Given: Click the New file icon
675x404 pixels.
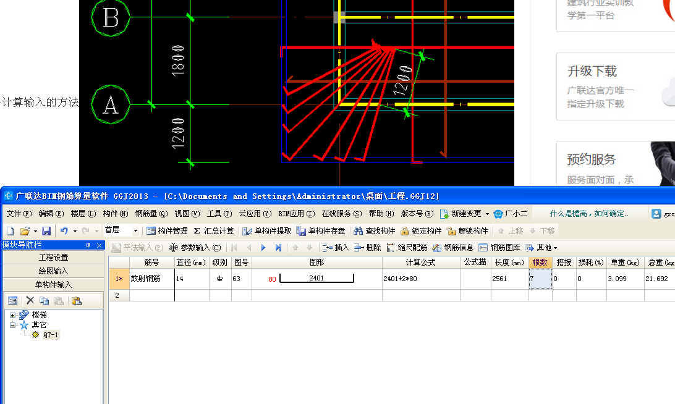Looking at the screenshot, I should click(x=11, y=231).
